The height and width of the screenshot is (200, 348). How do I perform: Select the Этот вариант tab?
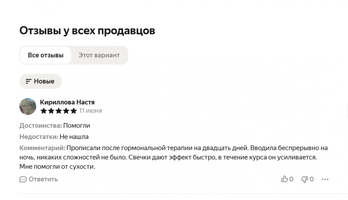pos(99,55)
